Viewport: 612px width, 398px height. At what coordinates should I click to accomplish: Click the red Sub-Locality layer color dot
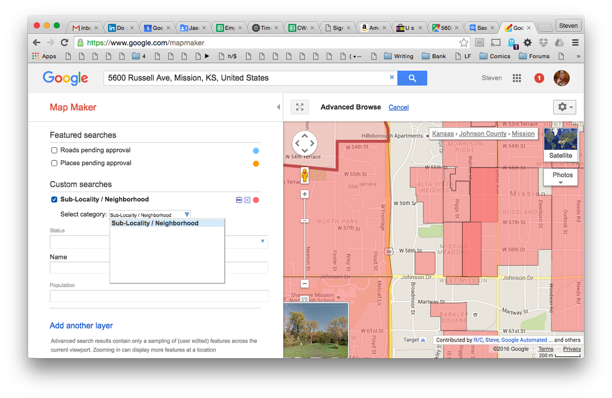click(256, 200)
